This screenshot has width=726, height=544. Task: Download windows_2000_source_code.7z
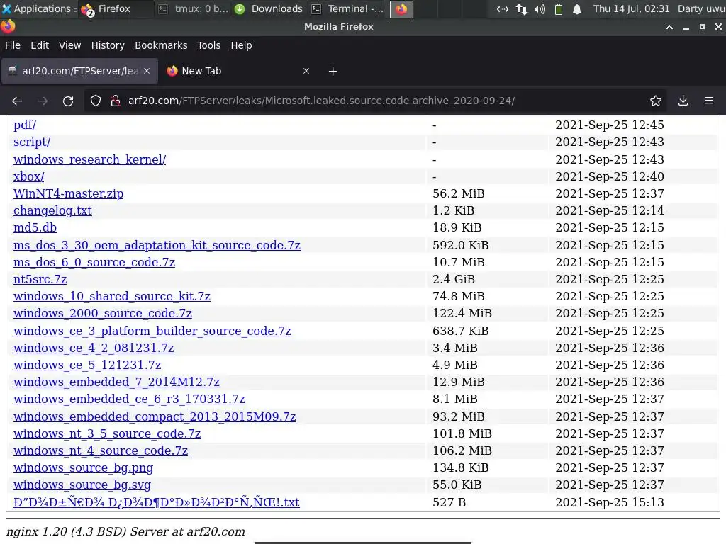click(102, 314)
